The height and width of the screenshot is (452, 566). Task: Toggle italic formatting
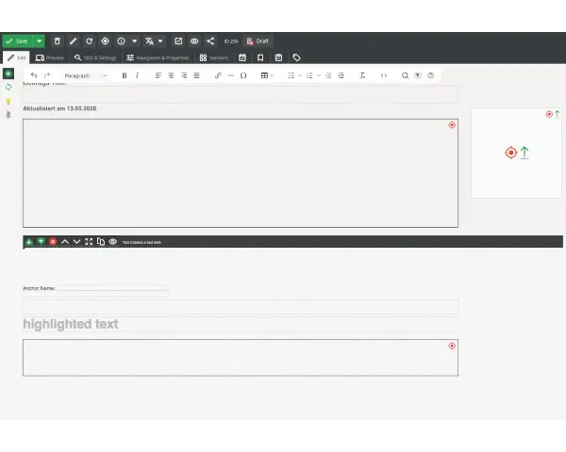pyautogui.click(x=137, y=75)
